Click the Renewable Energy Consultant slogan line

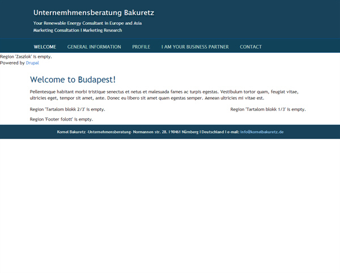[88, 23]
